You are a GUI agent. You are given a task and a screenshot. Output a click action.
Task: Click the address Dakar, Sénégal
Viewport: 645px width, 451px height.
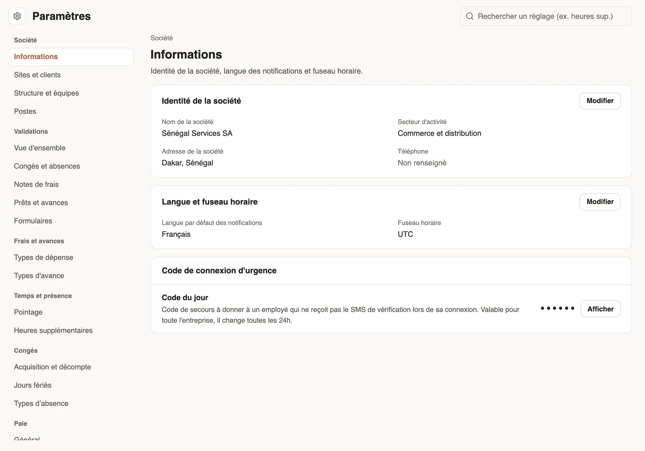(x=187, y=163)
